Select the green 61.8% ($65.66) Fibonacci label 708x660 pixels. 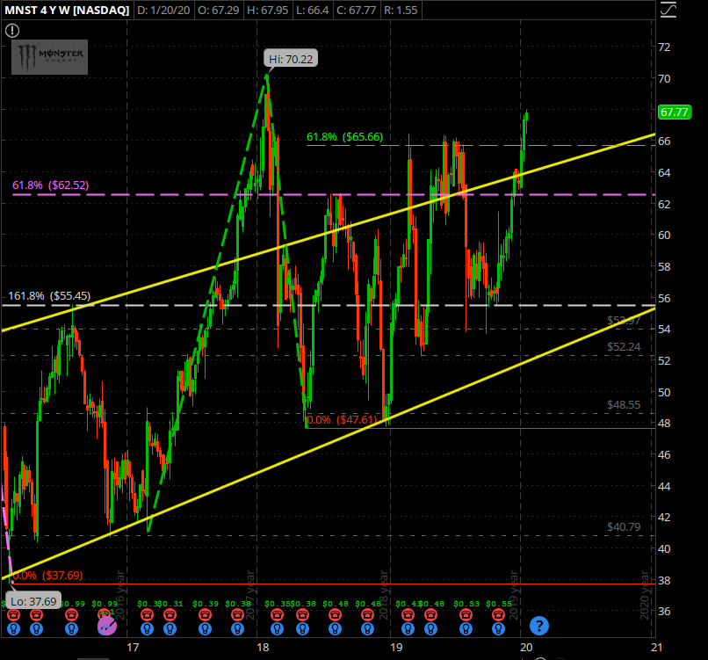pyautogui.click(x=346, y=137)
